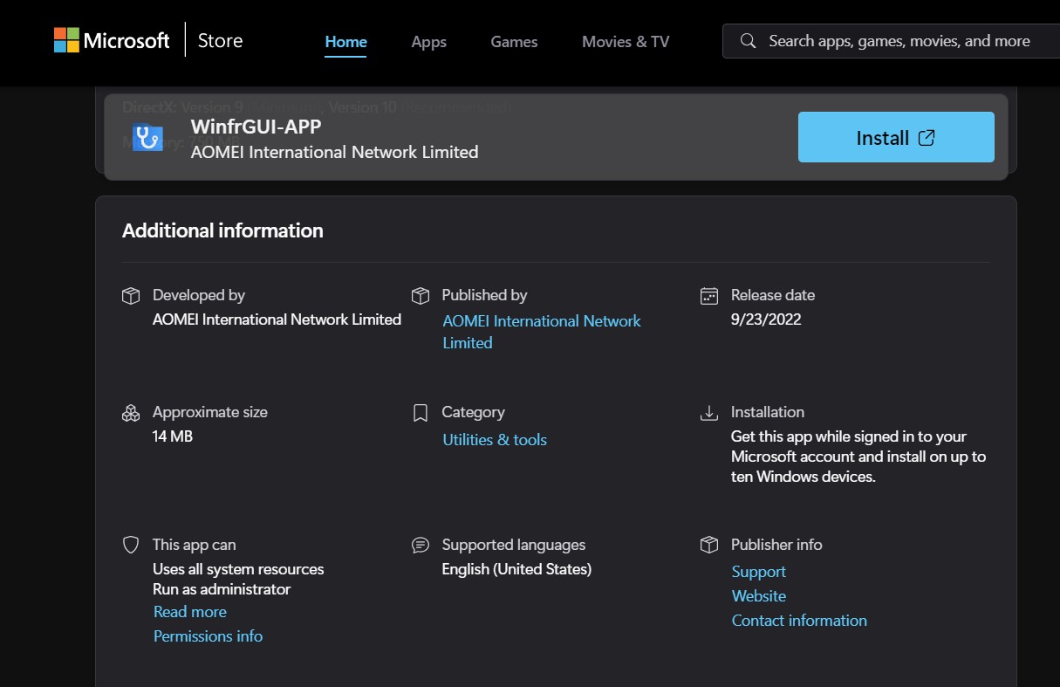Click the Release date calendar icon

click(709, 296)
